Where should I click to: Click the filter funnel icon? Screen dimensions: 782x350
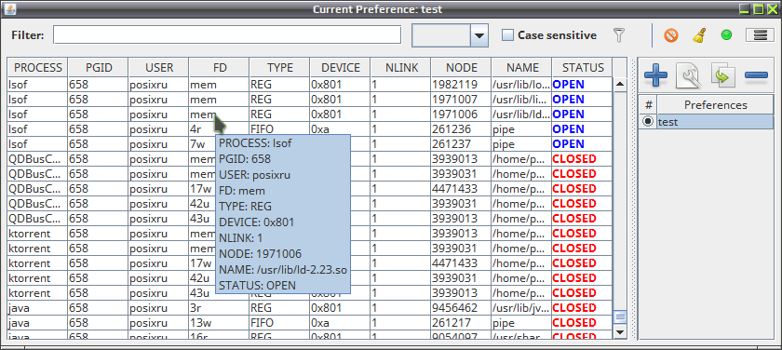[618, 35]
